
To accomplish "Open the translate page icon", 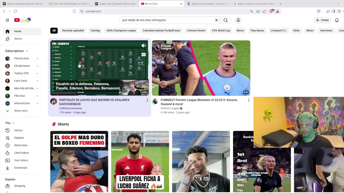I will (252, 11).
